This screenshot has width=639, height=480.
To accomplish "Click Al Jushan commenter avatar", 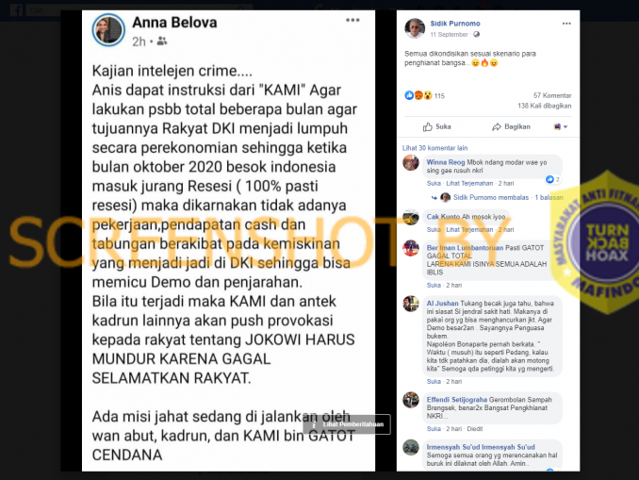I will (411, 304).
